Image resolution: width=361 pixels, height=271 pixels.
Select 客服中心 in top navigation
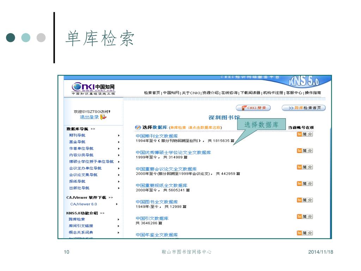pos(294,93)
